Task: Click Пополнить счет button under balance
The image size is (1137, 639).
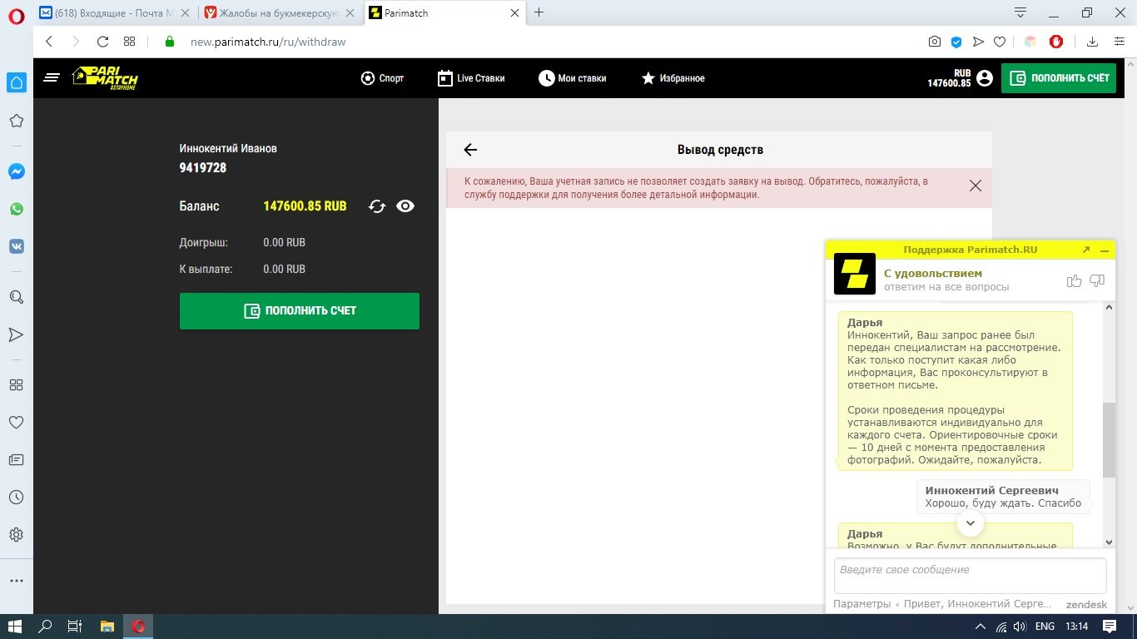Action: 299,311
